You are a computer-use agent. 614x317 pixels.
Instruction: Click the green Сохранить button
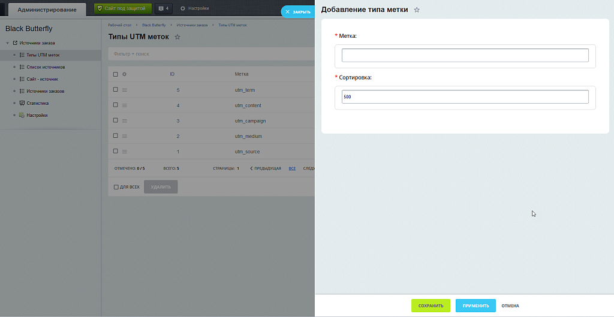pos(431,306)
